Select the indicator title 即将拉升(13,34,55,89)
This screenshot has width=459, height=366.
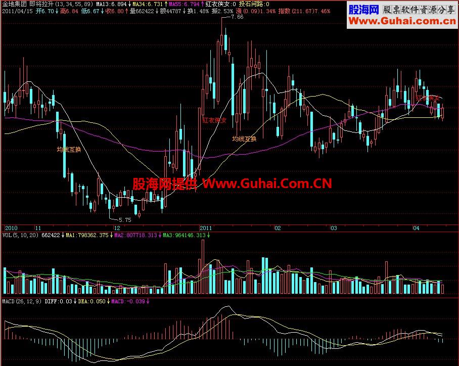pos(62,4)
